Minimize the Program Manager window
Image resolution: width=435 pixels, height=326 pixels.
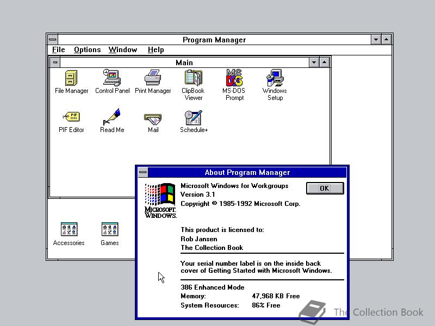click(376, 40)
